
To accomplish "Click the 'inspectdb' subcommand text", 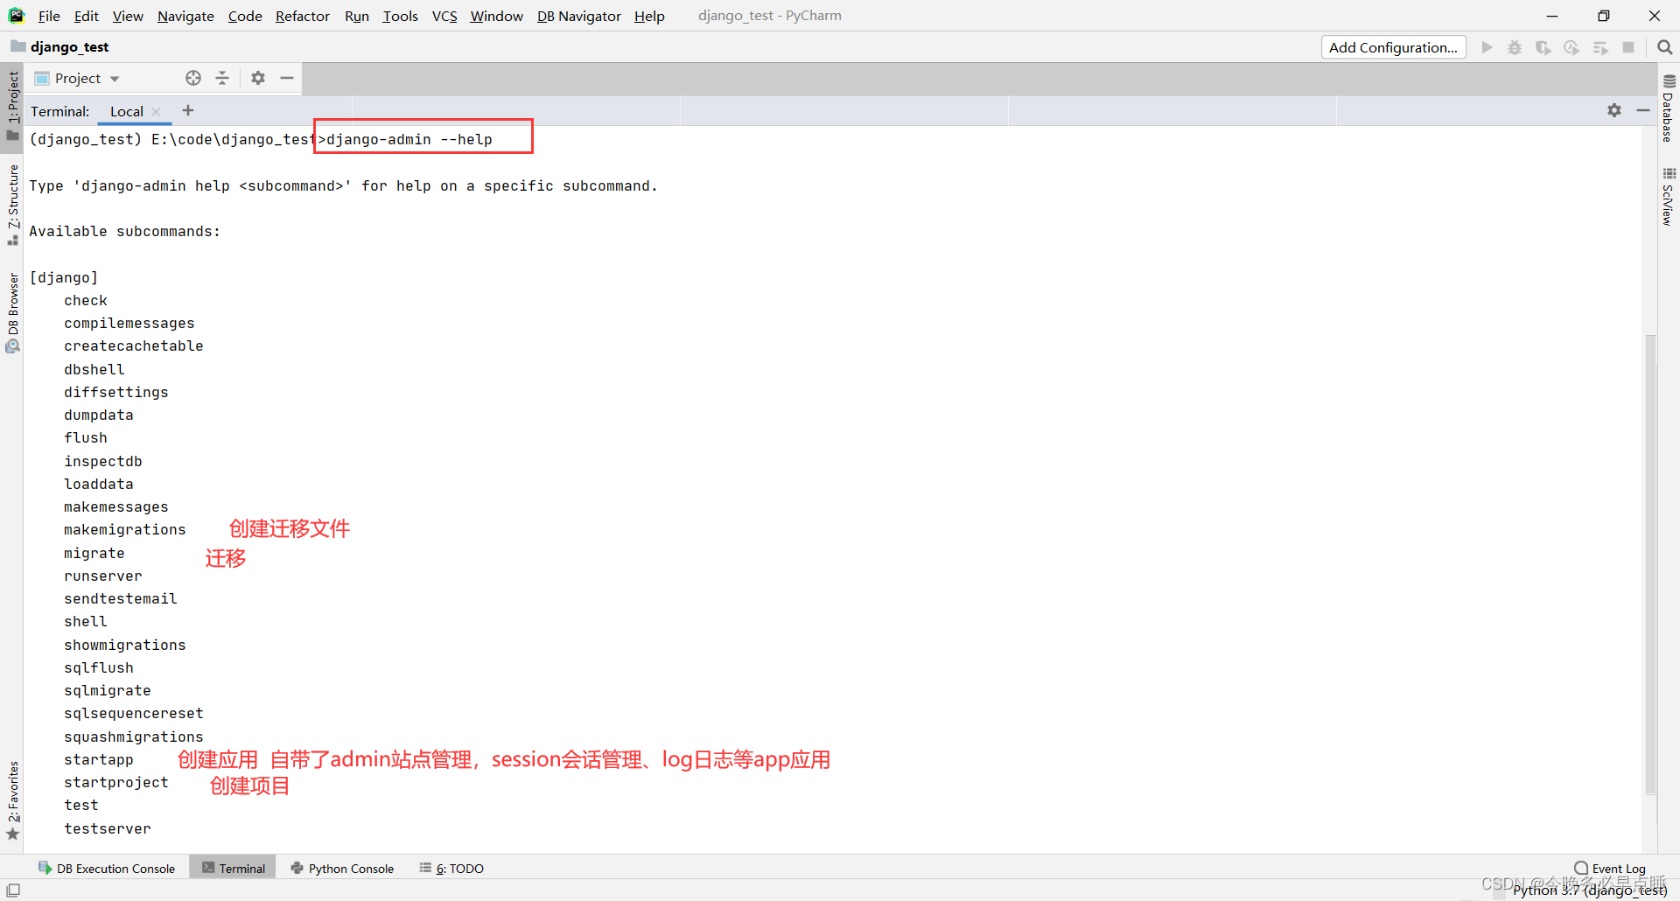I will pyautogui.click(x=102, y=461).
